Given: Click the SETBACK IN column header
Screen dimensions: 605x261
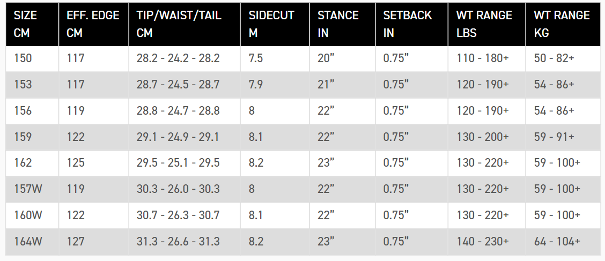Looking at the screenshot, I should pos(407,24).
